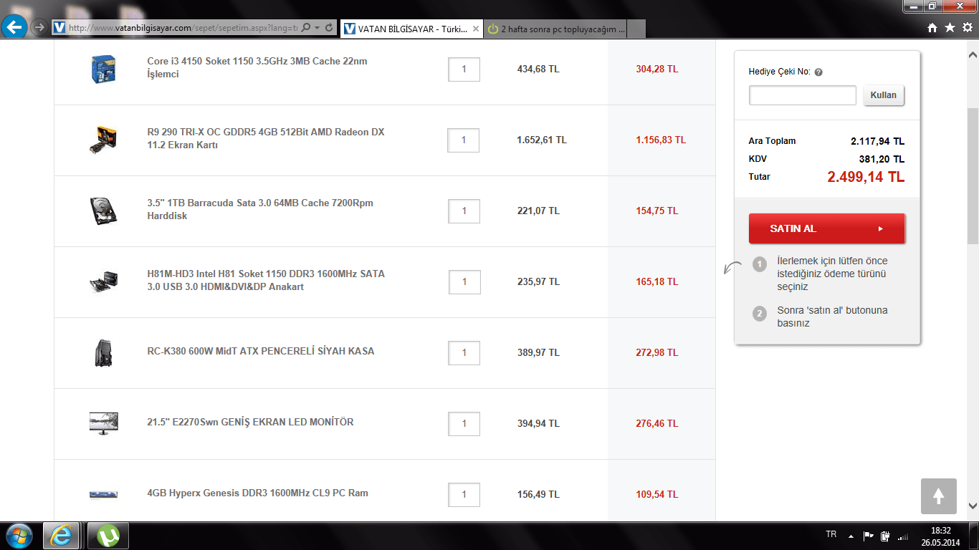Click the total amount '2.499,14 TL'
Screen dimensions: 979x550
[866, 177]
